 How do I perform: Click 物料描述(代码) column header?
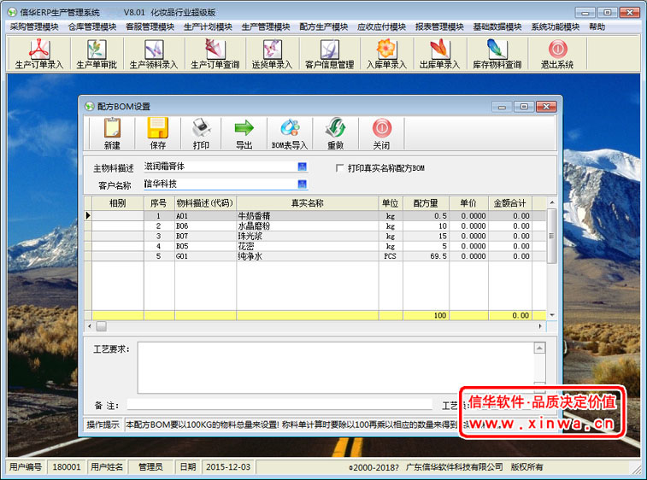[205, 203]
